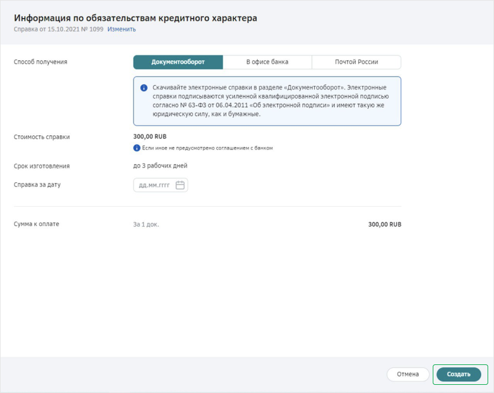Click the "Справка от 15.10.2021 № 1099" subtitle
The image size is (494, 393).
pyautogui.click(x=58, y=29)
